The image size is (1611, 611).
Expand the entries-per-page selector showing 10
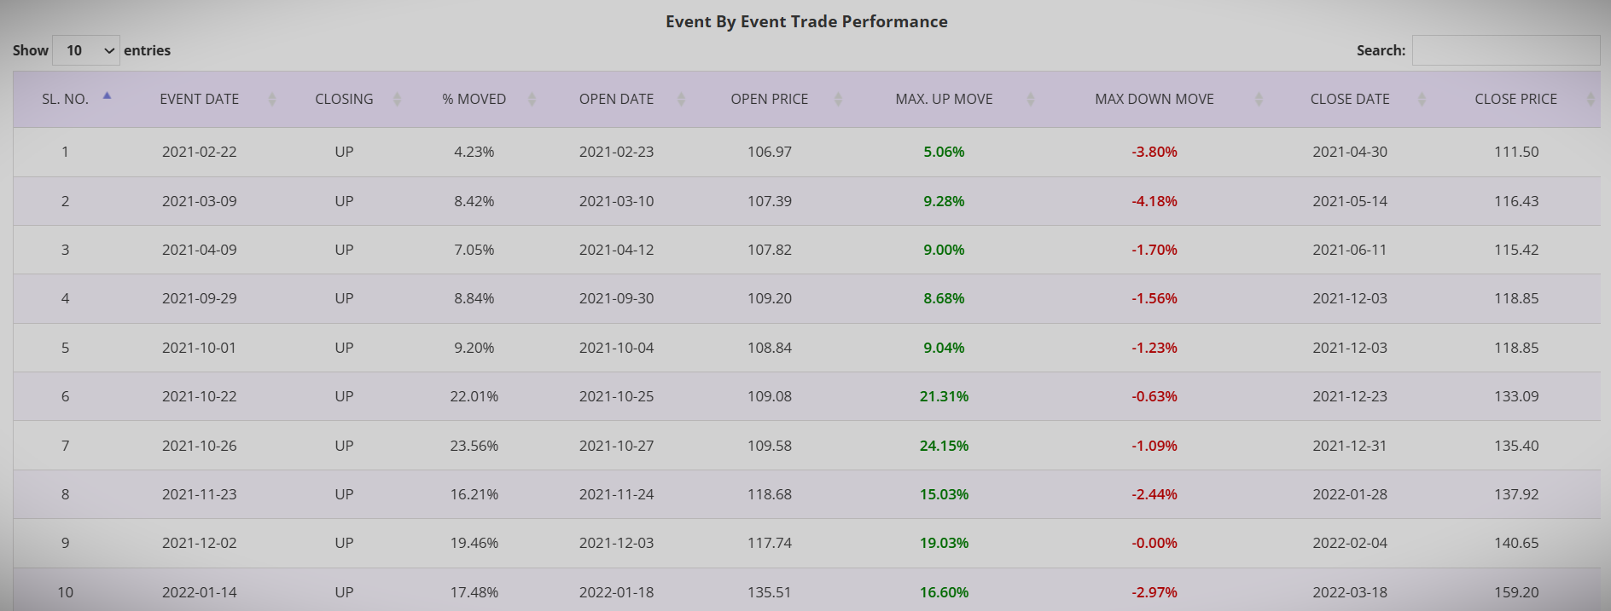pos(85,50)
